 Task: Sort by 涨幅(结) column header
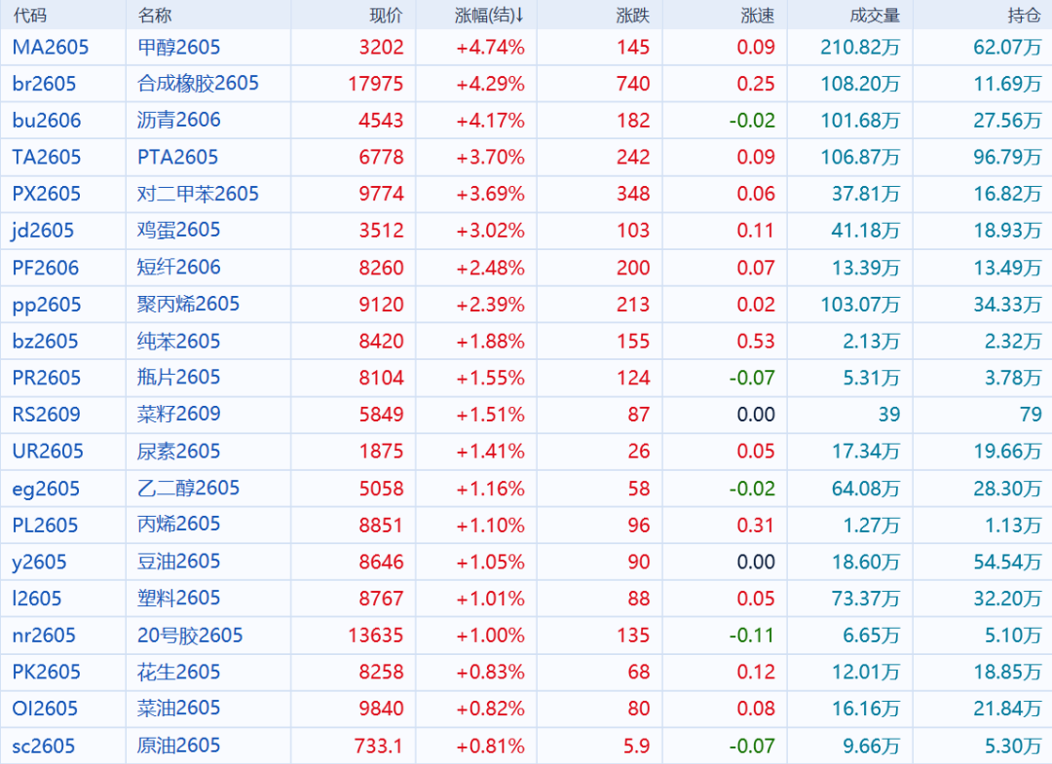[x=489, y=15]
